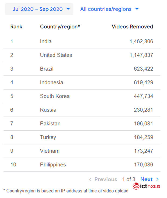167x198 pixels.
Task: Click the Rank column header
Action: [x=16, y=27]
